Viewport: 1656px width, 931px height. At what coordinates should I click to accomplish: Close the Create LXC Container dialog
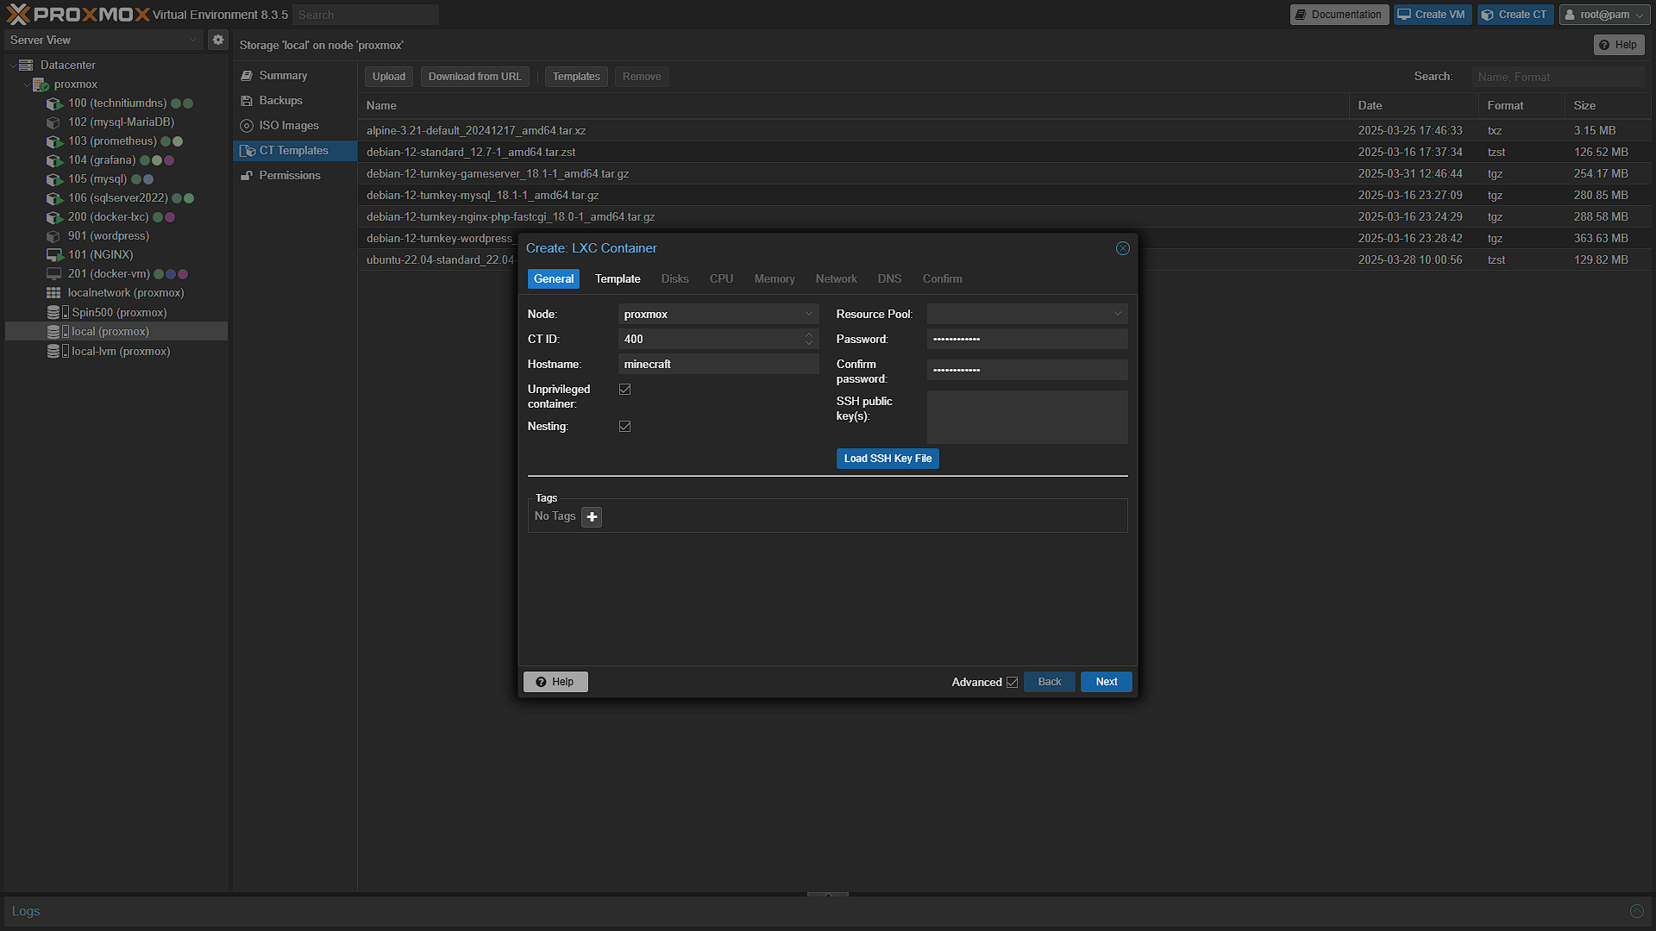point(1123,248)
